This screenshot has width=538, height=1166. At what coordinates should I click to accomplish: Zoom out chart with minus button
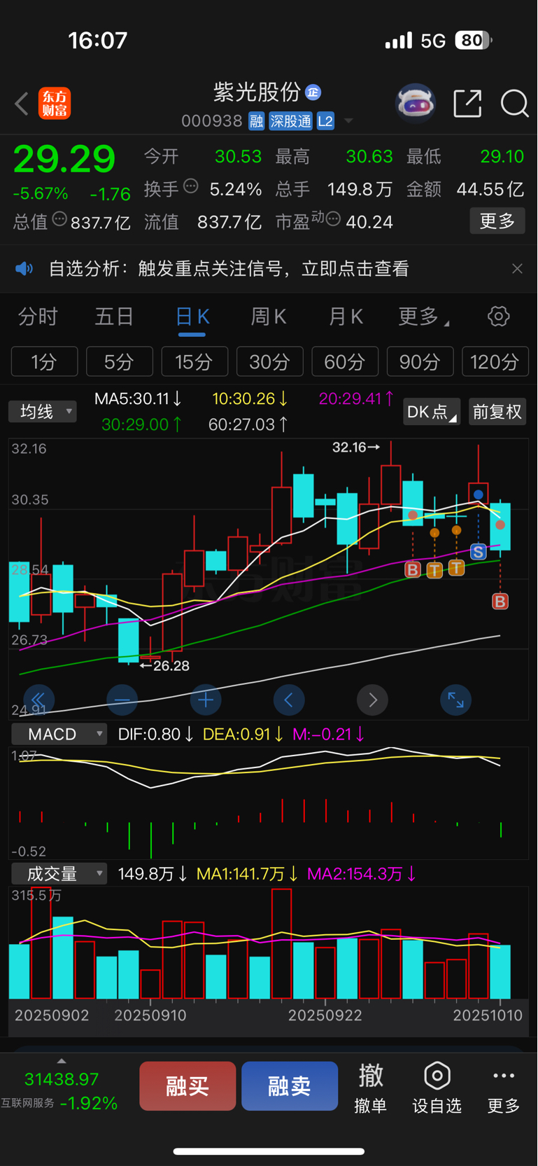[122, 700]
